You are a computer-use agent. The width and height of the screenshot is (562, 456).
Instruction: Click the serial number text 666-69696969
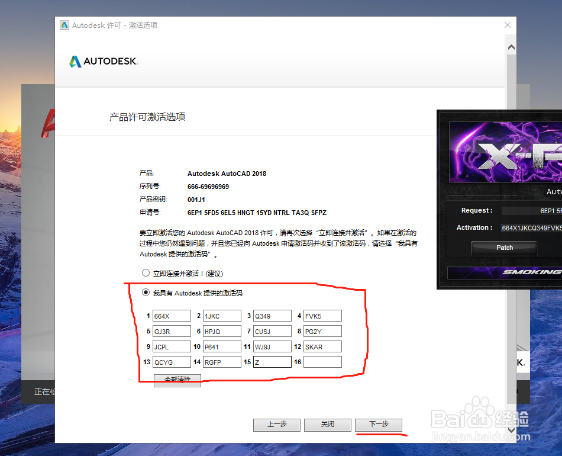coord(208,187)
